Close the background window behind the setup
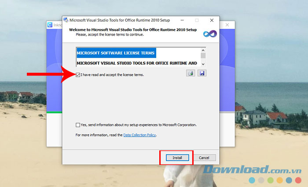The image size is (308, 187). (227, 25)
